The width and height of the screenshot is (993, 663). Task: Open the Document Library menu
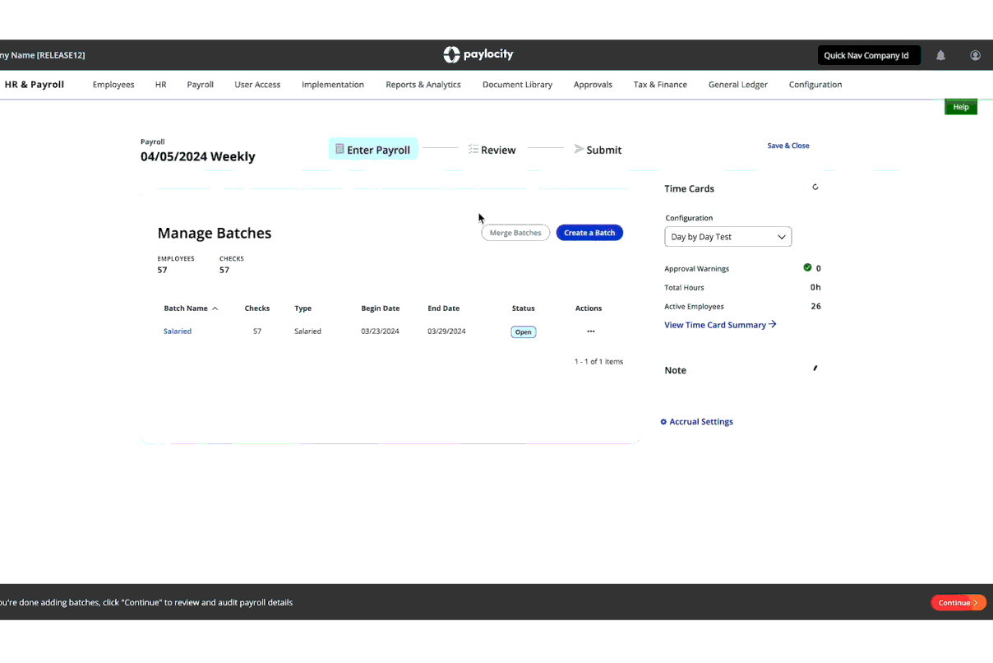517,85
